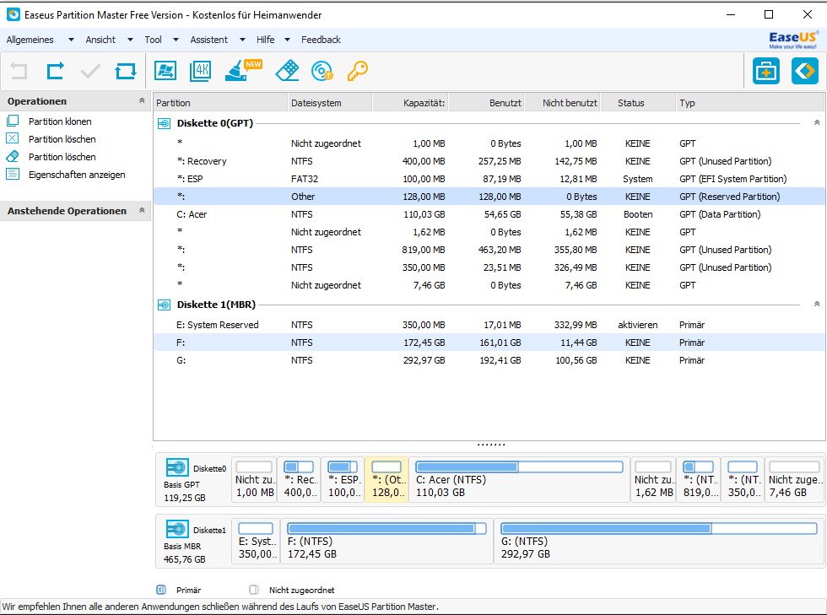827x615 pixels.
Task: Click the dropdown arrow next to Ansicht
Action: point(130,40)
